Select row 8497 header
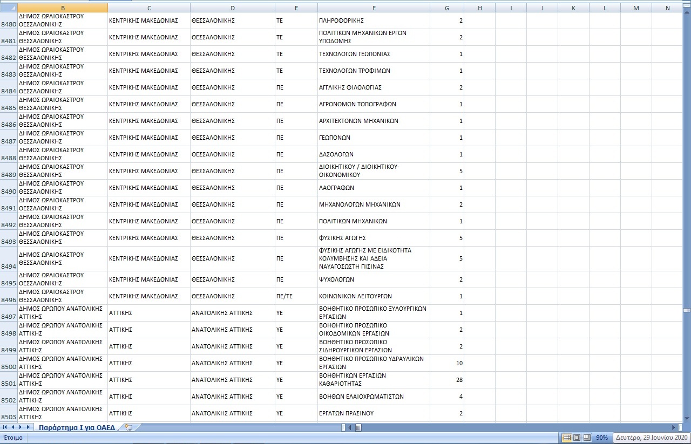This screenshot has height=444, width=691. tap(9, 313)
